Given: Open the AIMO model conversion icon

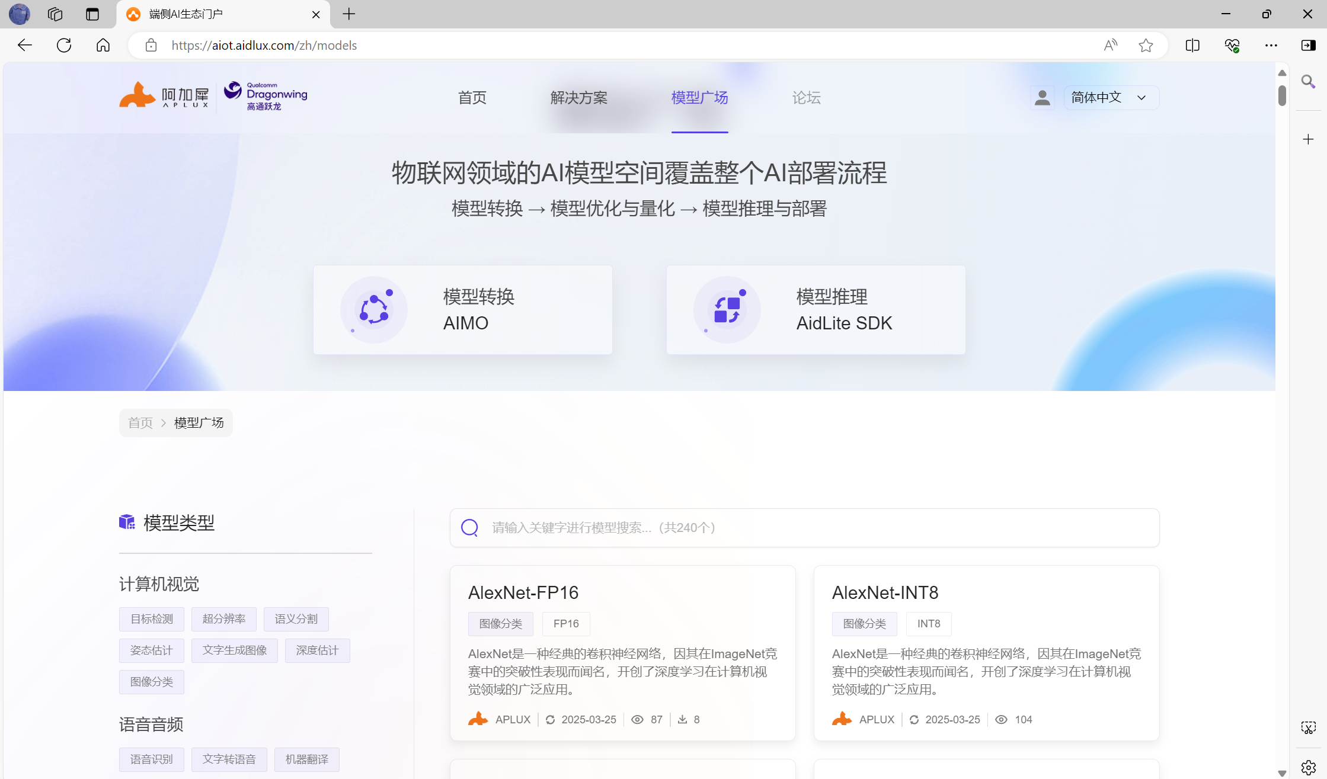Looking at the screenshot, I should coord(374,310).
